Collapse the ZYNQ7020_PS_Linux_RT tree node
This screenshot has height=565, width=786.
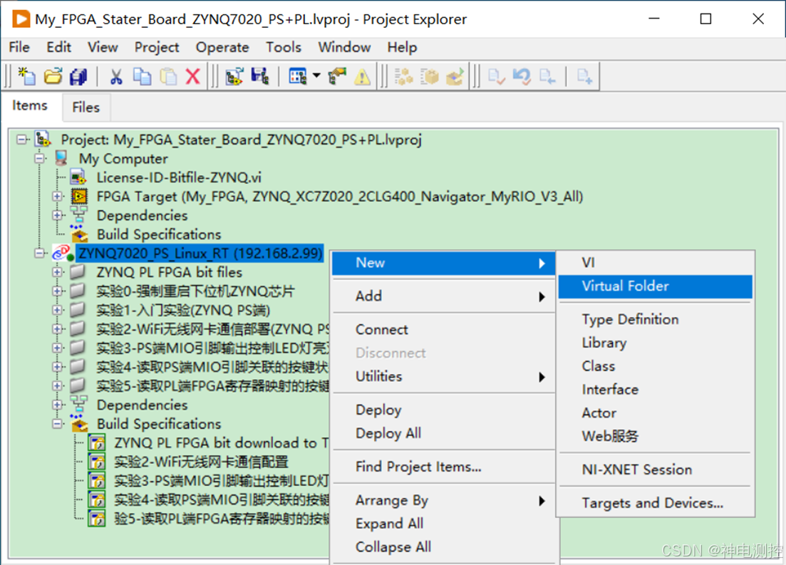coord(40,253)
